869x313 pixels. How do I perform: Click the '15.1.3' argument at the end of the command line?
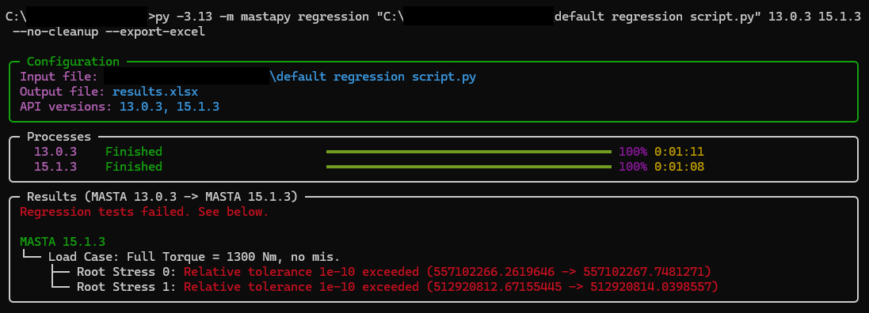click(840, 16)
